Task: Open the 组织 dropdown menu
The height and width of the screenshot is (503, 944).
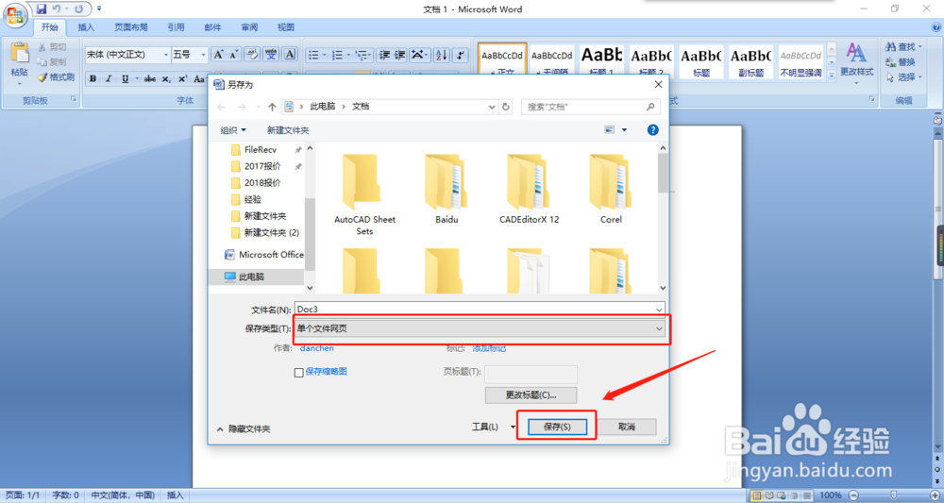Action: click(233, 130)
